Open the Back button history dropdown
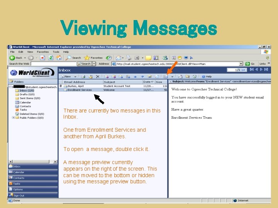 tap(25, 58)
